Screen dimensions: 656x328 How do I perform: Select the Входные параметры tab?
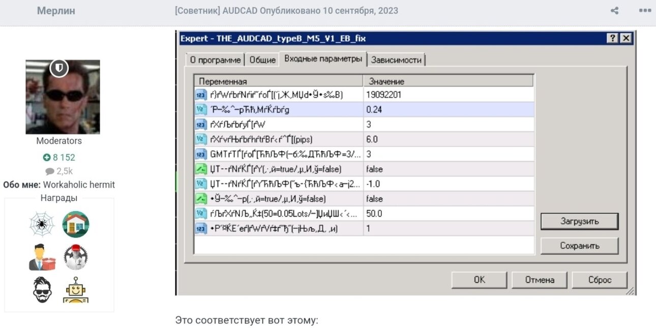[x=323, y=58]
